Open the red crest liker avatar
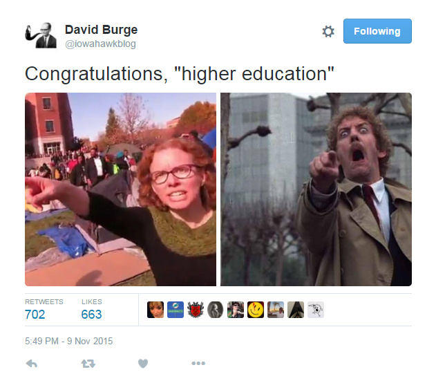The width and height of the screenshot is (436, 392). click(x=196, y=310)
